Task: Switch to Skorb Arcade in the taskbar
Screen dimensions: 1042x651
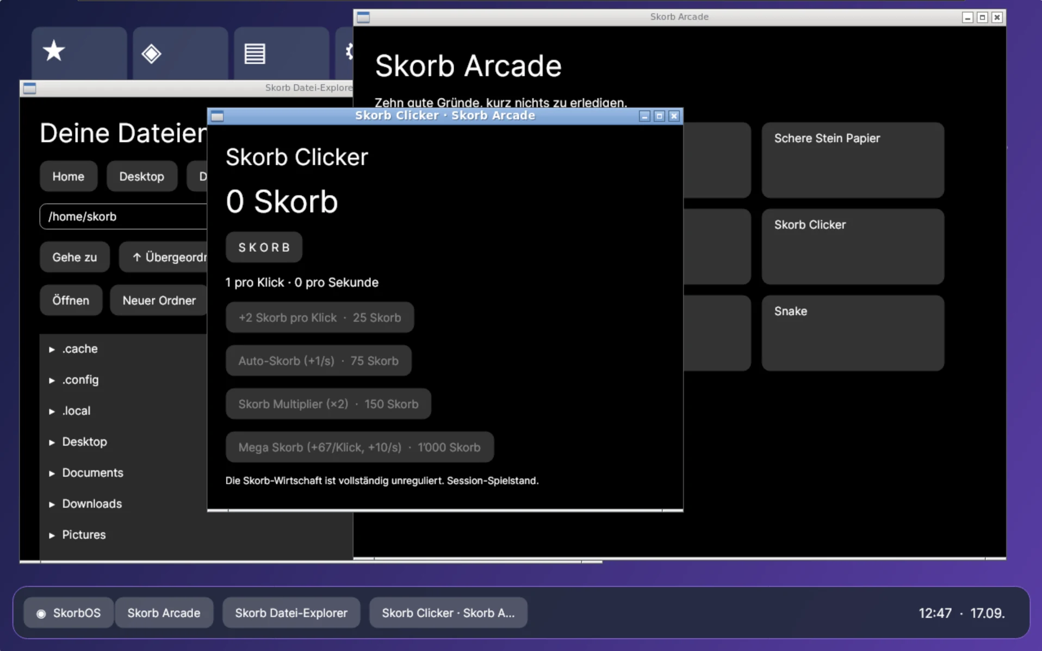Action: (164, 613)
